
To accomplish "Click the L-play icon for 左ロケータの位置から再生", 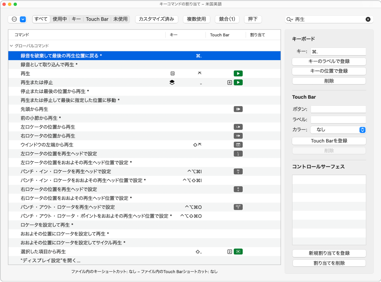I will 238,127.
